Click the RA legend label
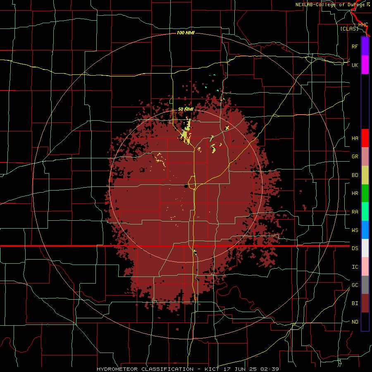372x372 pixels. pos(355,212)
